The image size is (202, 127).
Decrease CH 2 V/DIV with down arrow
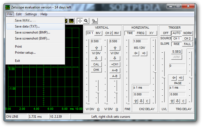click(115, 58)
